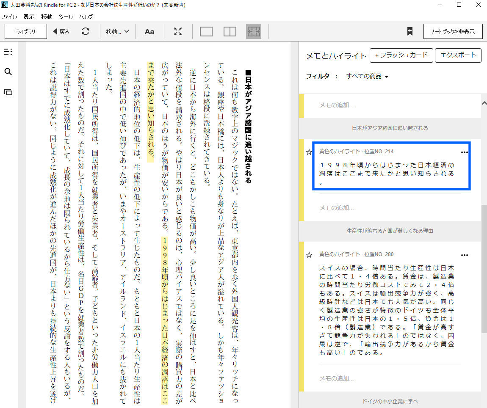Click the notebook panel scrollbar thumb
The width and height of the screenshot is (487, 408).
[484, 269]
